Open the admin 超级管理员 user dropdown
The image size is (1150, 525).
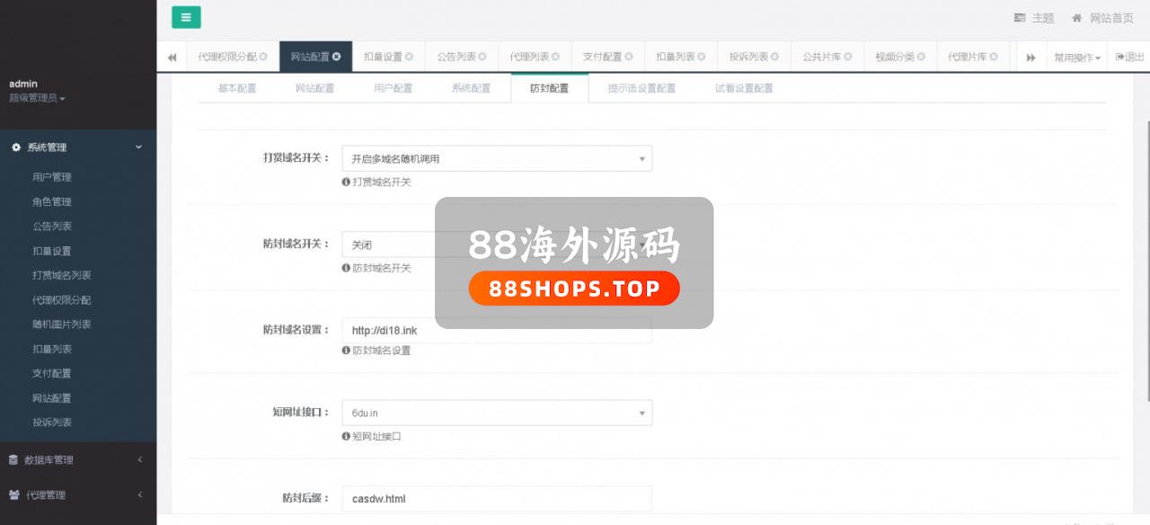(38, 98)
